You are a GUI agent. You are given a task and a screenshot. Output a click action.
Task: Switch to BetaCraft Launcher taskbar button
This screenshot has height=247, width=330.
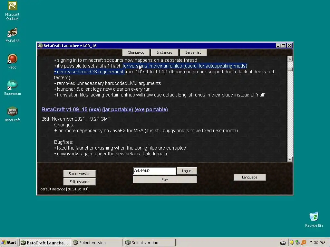[44, 242]
